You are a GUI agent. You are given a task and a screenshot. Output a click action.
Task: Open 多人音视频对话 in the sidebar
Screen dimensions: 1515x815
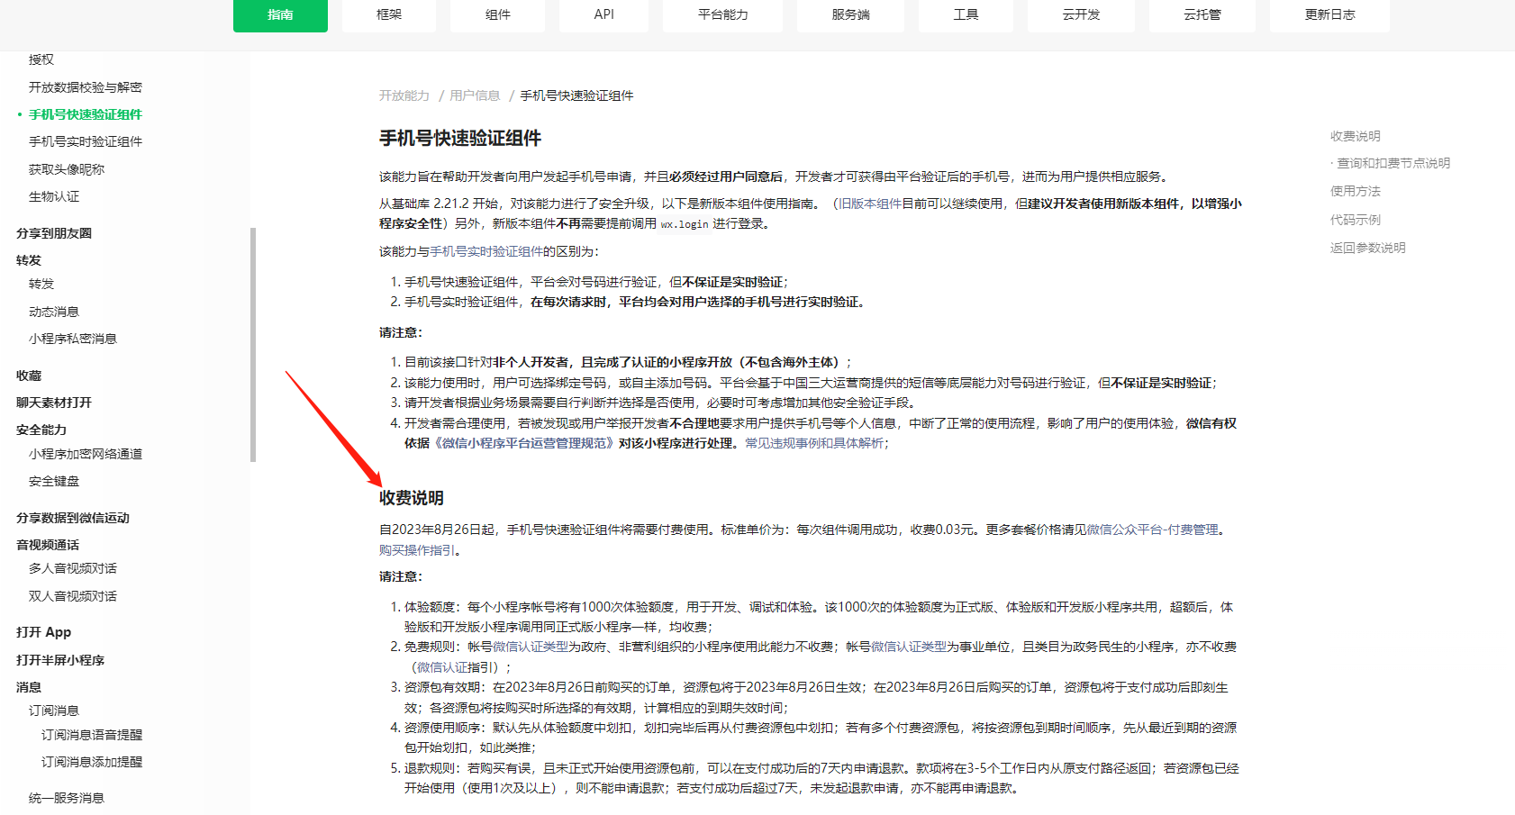[x=73, y=568]
